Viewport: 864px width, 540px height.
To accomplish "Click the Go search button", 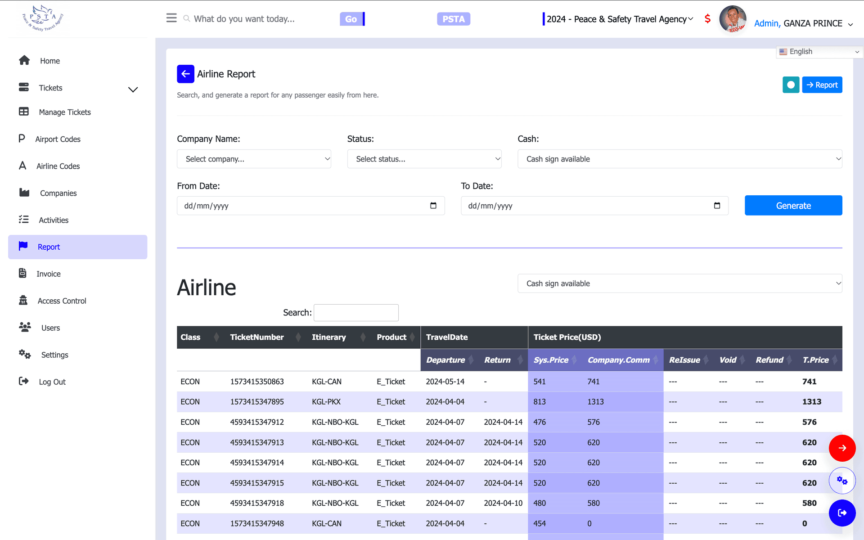I will [x=351, y=19].
